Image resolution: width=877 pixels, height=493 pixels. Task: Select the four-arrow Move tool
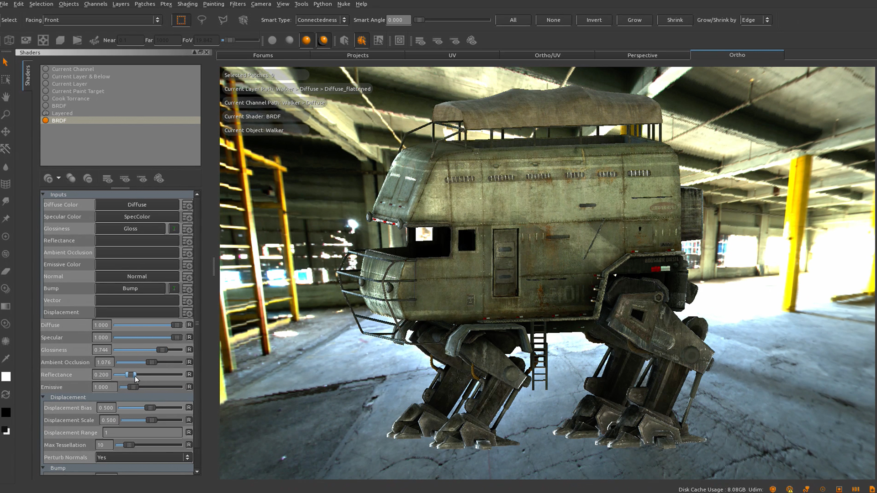(5, 131)
